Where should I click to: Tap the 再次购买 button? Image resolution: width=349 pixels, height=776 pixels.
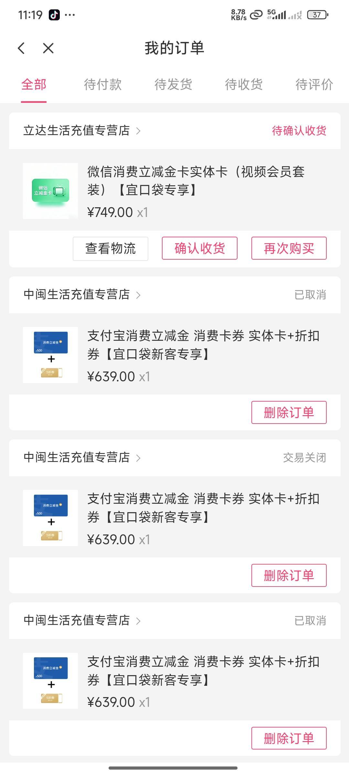[289, 248]
